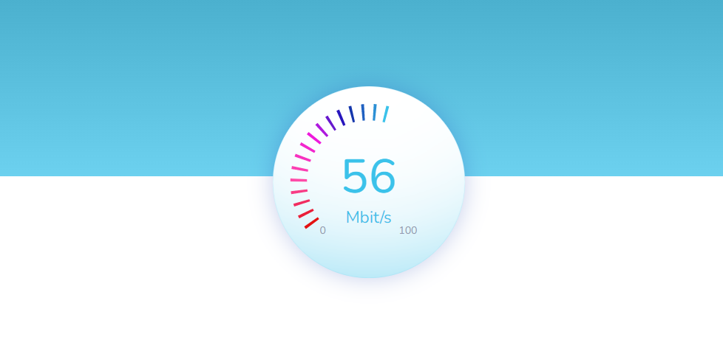Click the large 56 speed reading
Viewport: 723px width, 340px height.
click(369, 176)
